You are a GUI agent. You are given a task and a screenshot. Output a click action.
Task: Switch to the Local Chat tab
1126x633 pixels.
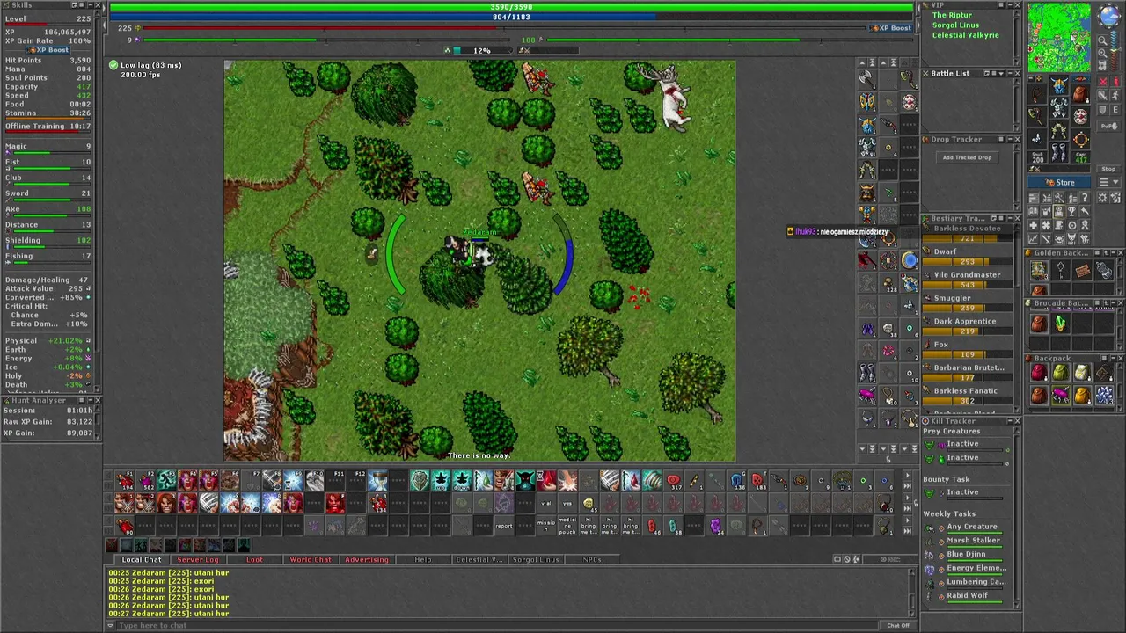(142, 559)
